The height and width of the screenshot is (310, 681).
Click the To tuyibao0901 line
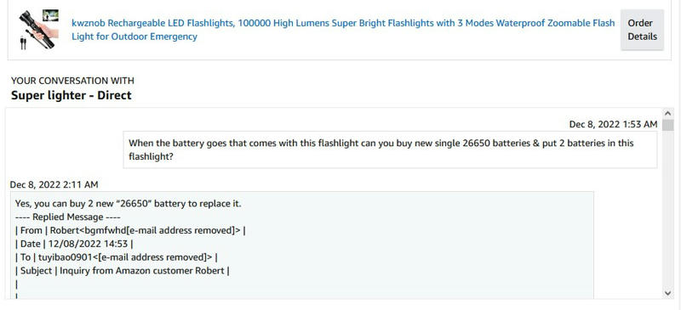point(117,257)
